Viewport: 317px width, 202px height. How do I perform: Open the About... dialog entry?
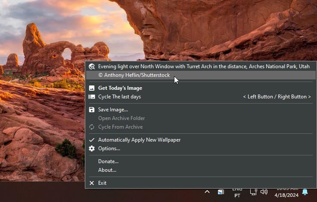pos(107,170)
